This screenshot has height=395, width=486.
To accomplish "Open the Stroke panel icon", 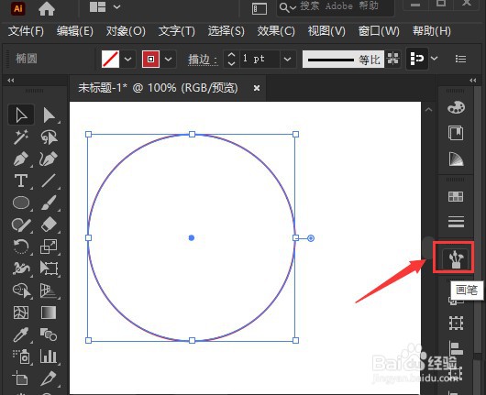I will click(456, 222).
